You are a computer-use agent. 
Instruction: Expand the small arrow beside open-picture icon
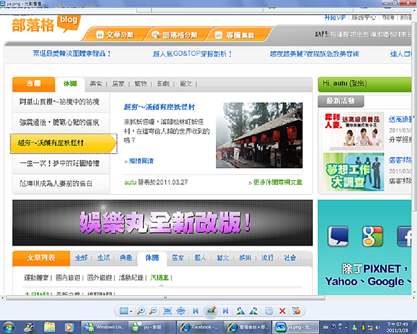tap(131, 311)
